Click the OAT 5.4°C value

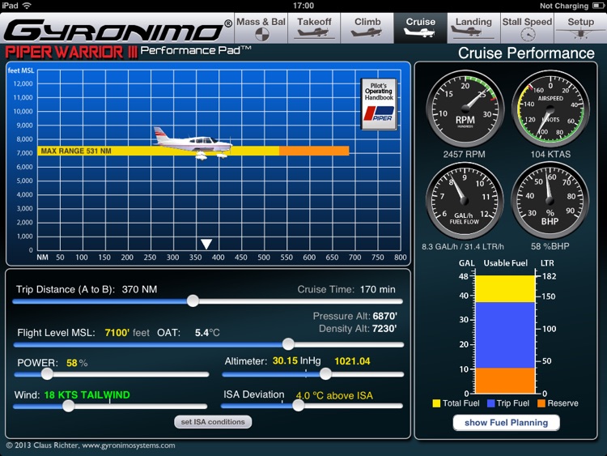tap(207, 333)
